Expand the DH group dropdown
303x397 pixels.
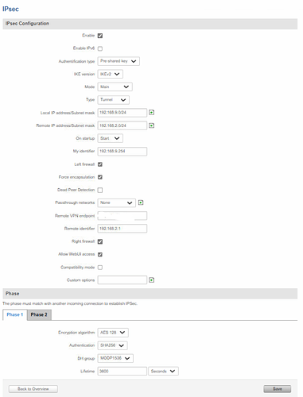(115, 358)
